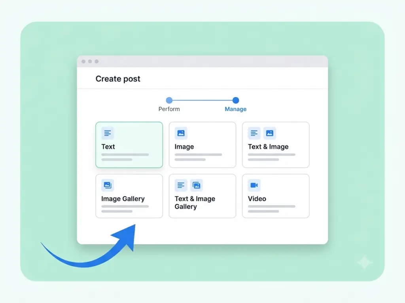The width and height of the screenshot is (405, 303).
Task: Click placeholder description lines in Image card
Action: 199,157
